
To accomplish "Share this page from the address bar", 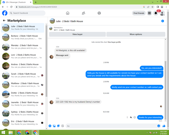I will (x=148, y=7).
